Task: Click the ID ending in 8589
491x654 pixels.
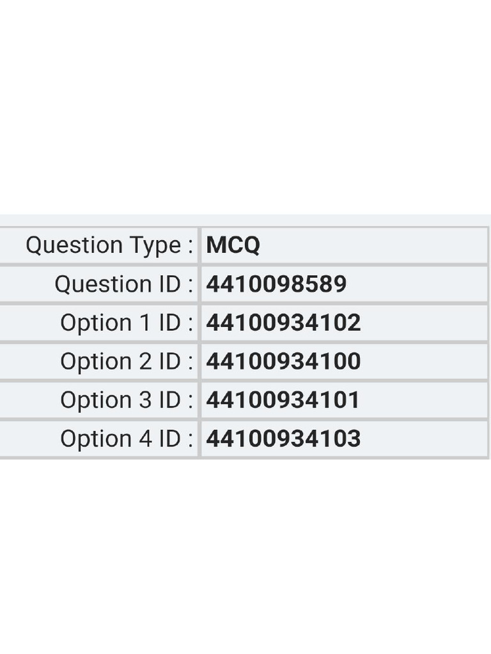Action: 276,284
